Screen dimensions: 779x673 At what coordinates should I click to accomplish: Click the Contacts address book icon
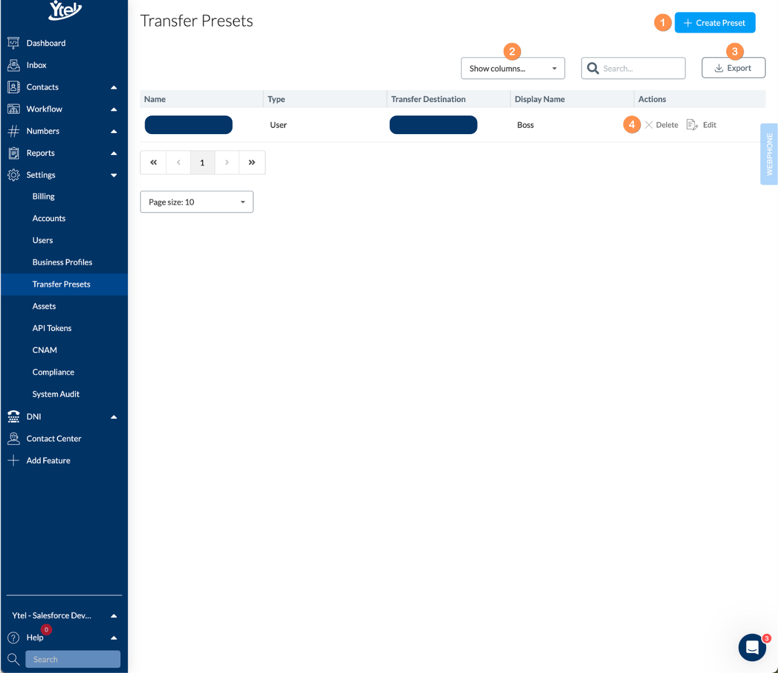coord(13,87)
